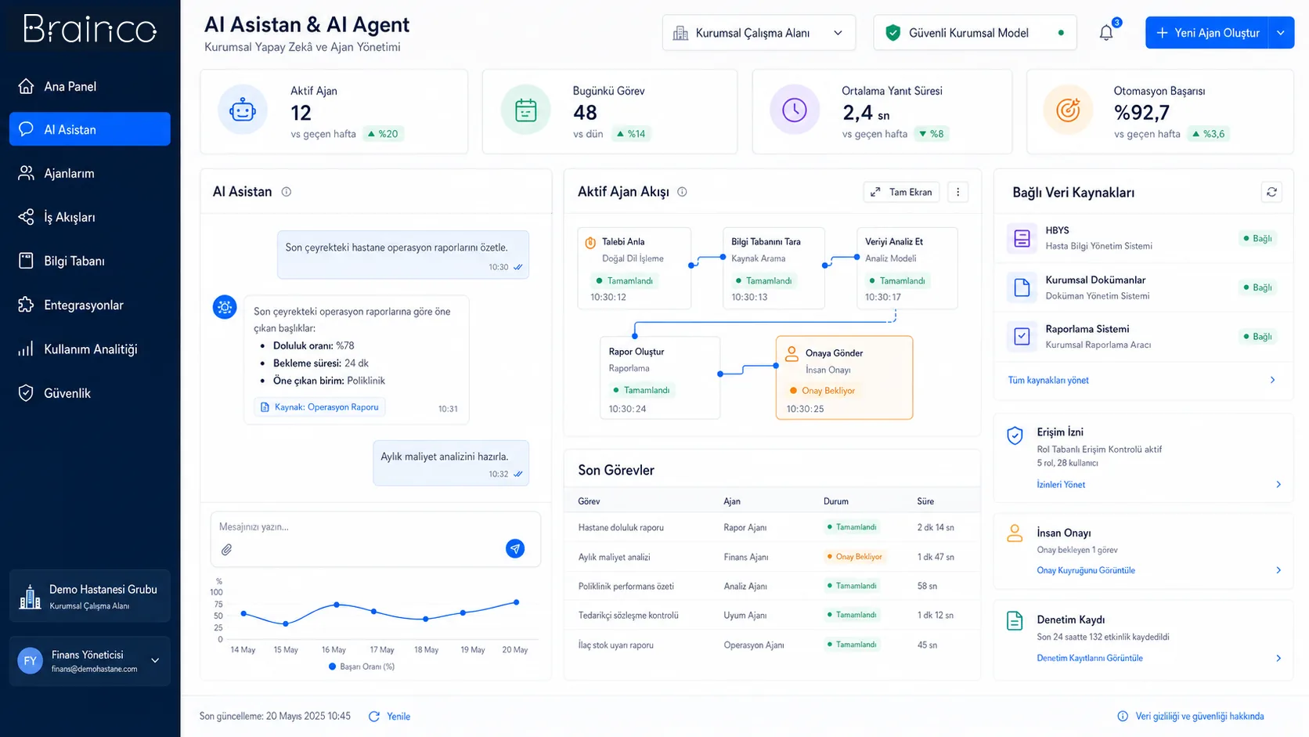Image resolution: width=1309 pixels, height=737 pixels.
Task: Click the calendar icon in the Bugünkü Görev card
Action: tap(525, 110)
